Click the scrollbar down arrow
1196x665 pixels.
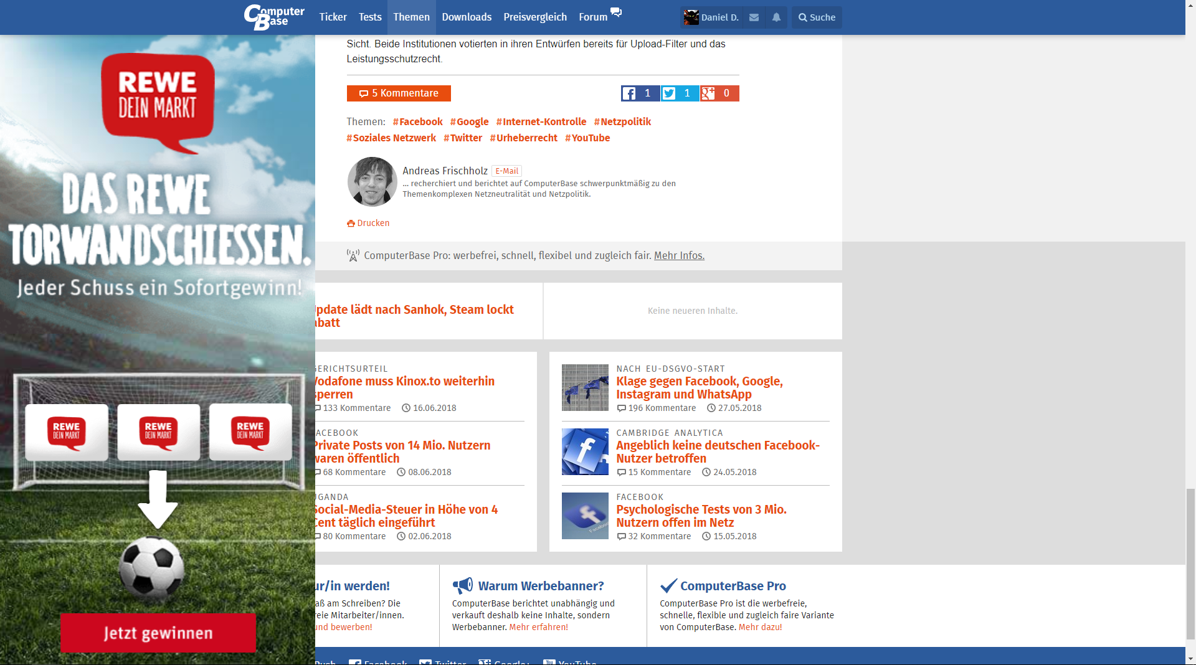click(x=1190, y=659)
